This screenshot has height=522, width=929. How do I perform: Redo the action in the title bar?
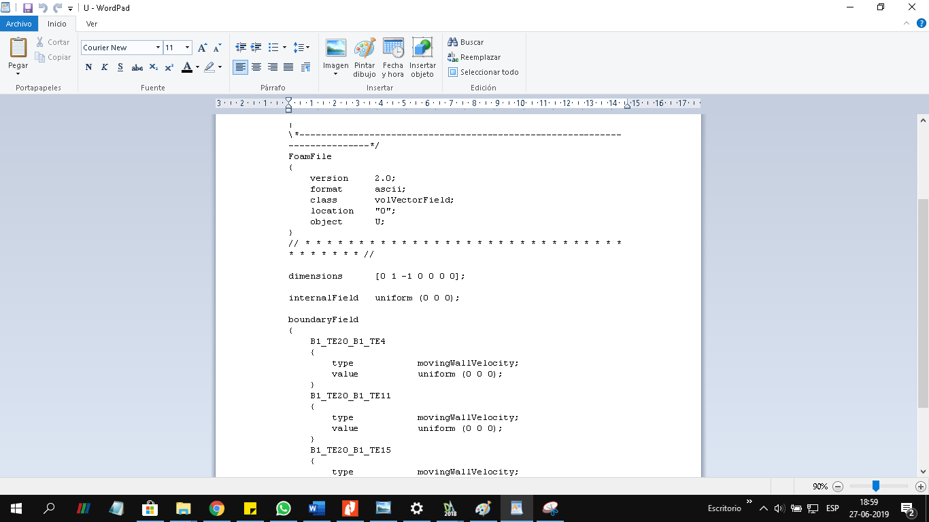(x=58, y=8)
